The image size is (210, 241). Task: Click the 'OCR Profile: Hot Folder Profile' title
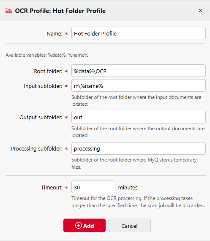(60, 11)
